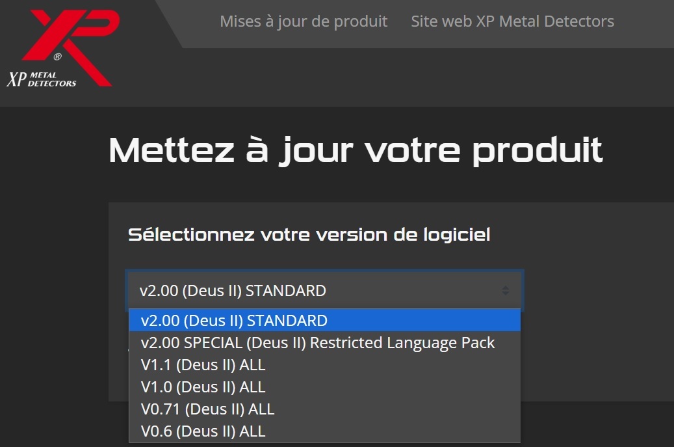Image resolution: width=674 pixels, height=447 pixels.
Task: Select V0.6 (Deus II) ALL entry
Action: point(203,431)
